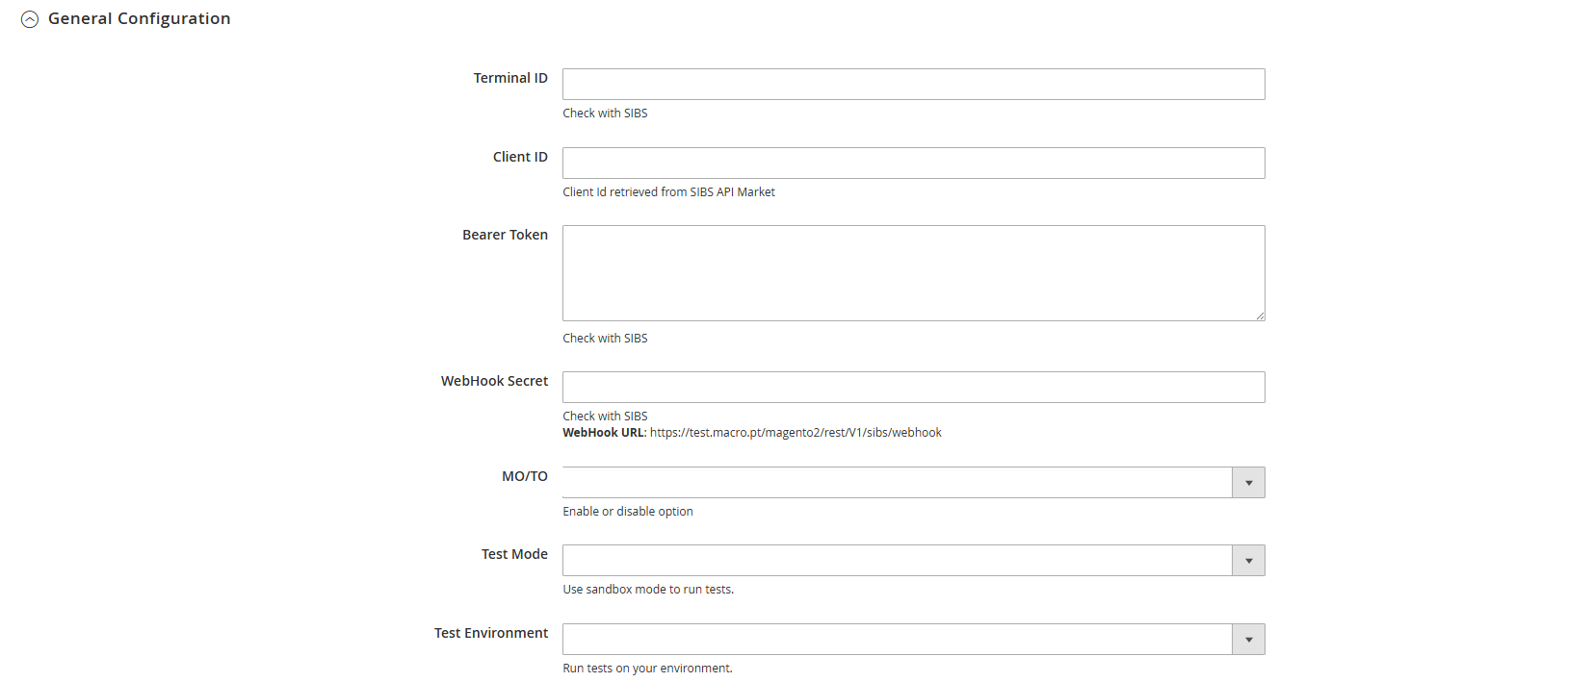Click the Terminal ID field label
The height and width of the screenshot is (682, 1592).
tap(510, 79)
